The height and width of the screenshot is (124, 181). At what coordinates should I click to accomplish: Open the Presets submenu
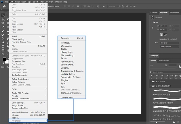[28, 96]
